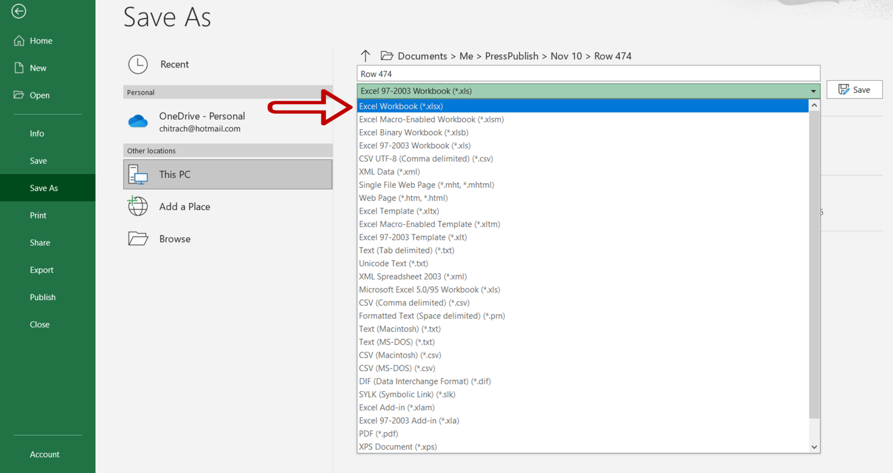
Task: Switch to the Print section
Action: pyautogui.click(x=38, y=215)
